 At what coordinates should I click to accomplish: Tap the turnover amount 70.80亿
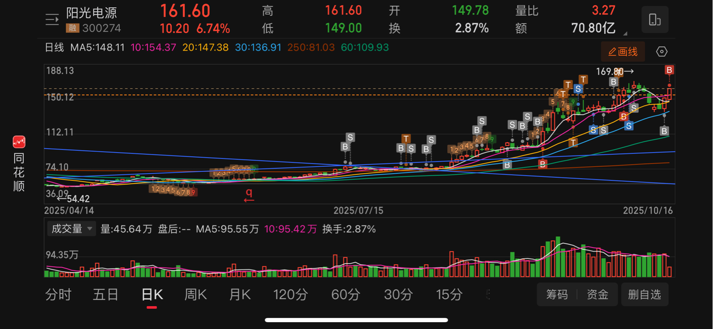(593, 28)
